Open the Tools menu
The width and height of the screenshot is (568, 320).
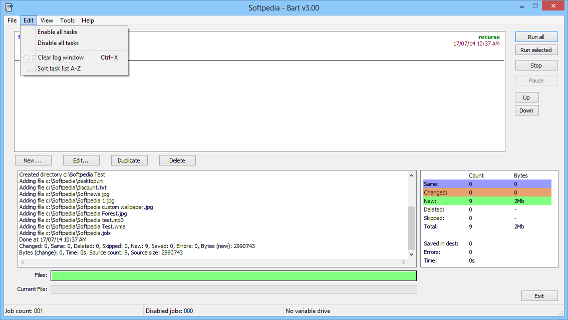tap(68, 20)
